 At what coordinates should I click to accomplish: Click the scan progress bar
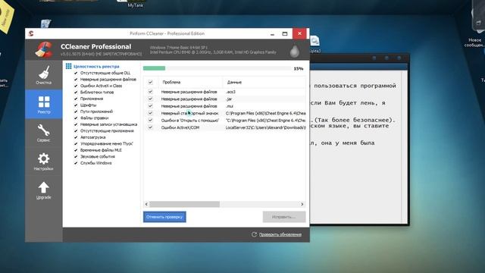(x=217, y=68)
